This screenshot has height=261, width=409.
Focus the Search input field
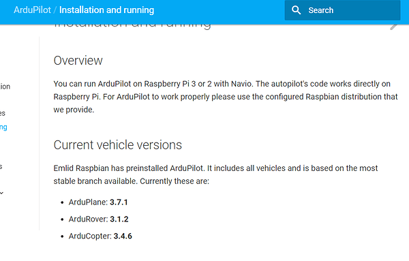click(342, 10)
